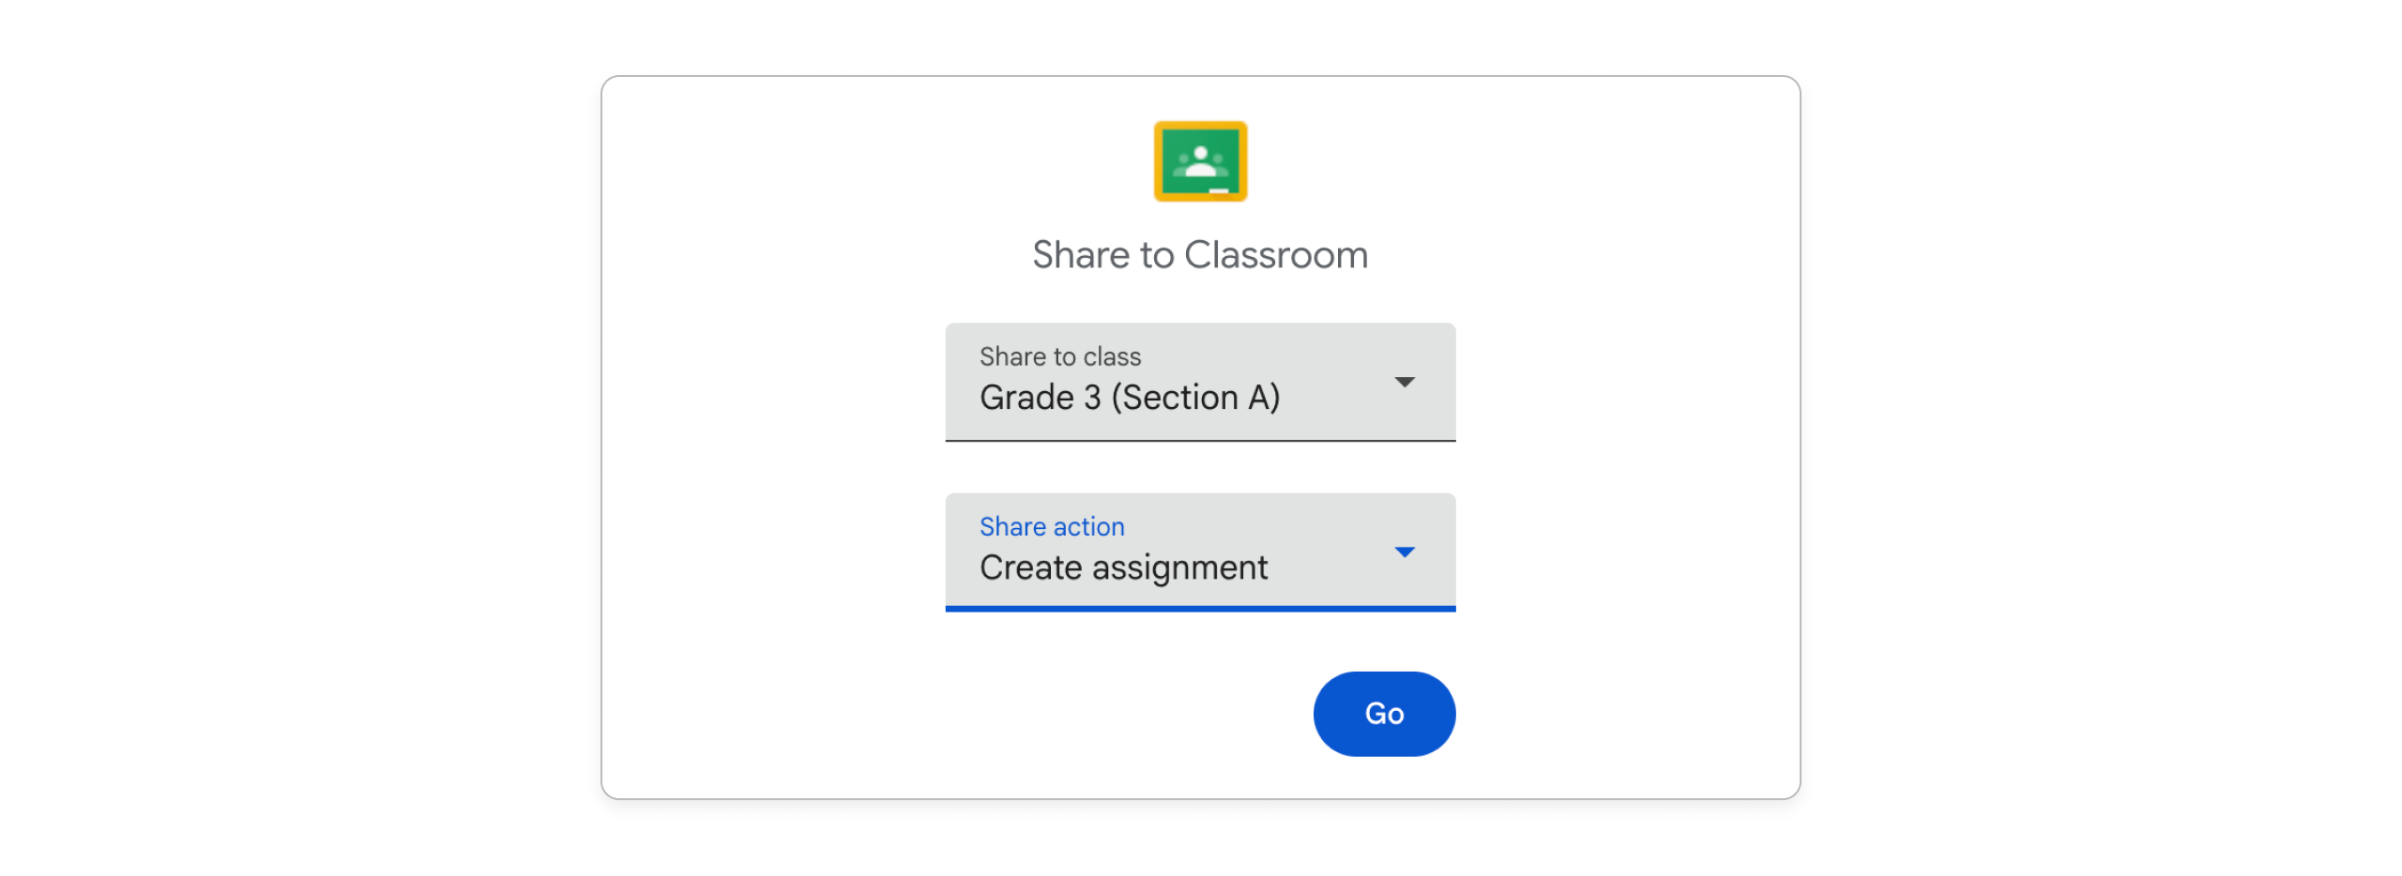Click the Create assignment selected value
This screenshot has height=876, width=2402.
pos(1123,567)
